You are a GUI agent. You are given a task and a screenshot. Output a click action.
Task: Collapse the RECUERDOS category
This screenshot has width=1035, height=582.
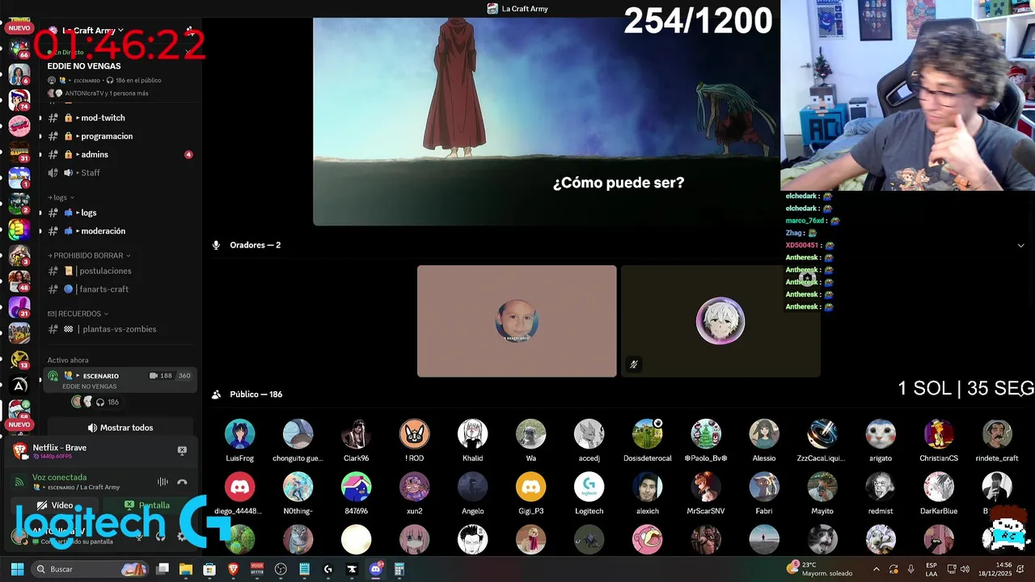click(x=78, y=314)
